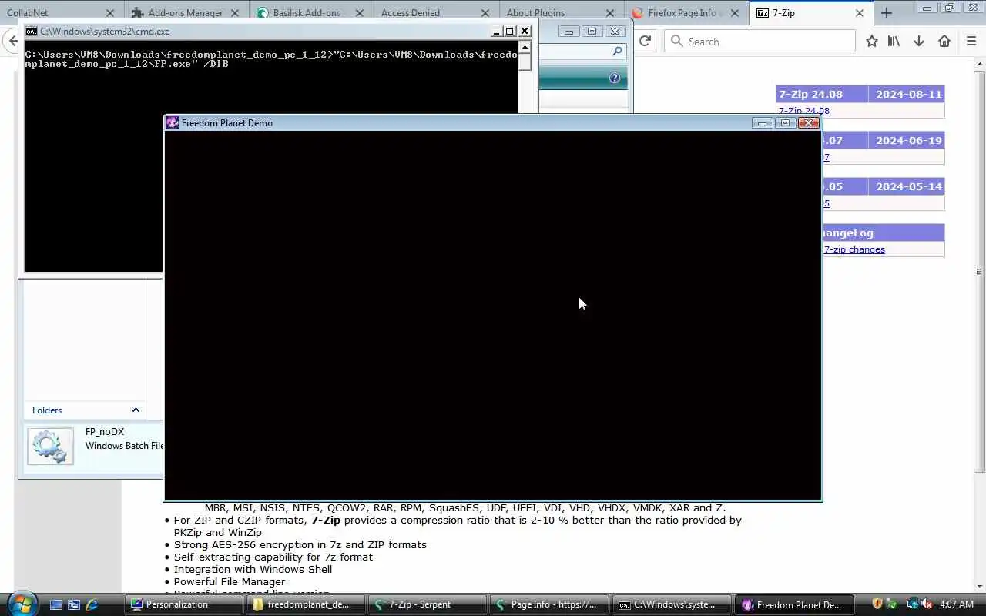Switch to 7-Zip - Serpent taskbar button
The width and height of the screenshot is (986, 616).
(428, 604)
